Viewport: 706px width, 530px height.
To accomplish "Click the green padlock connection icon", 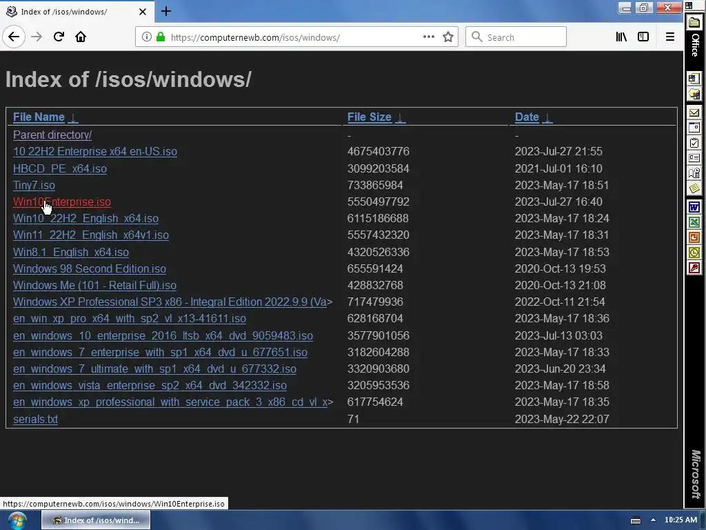I will (x=161, y=37).
